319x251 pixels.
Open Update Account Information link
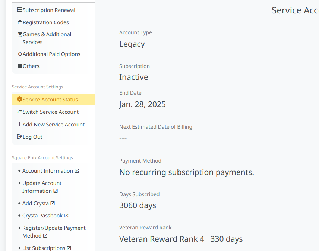click(x=42, y=187)
